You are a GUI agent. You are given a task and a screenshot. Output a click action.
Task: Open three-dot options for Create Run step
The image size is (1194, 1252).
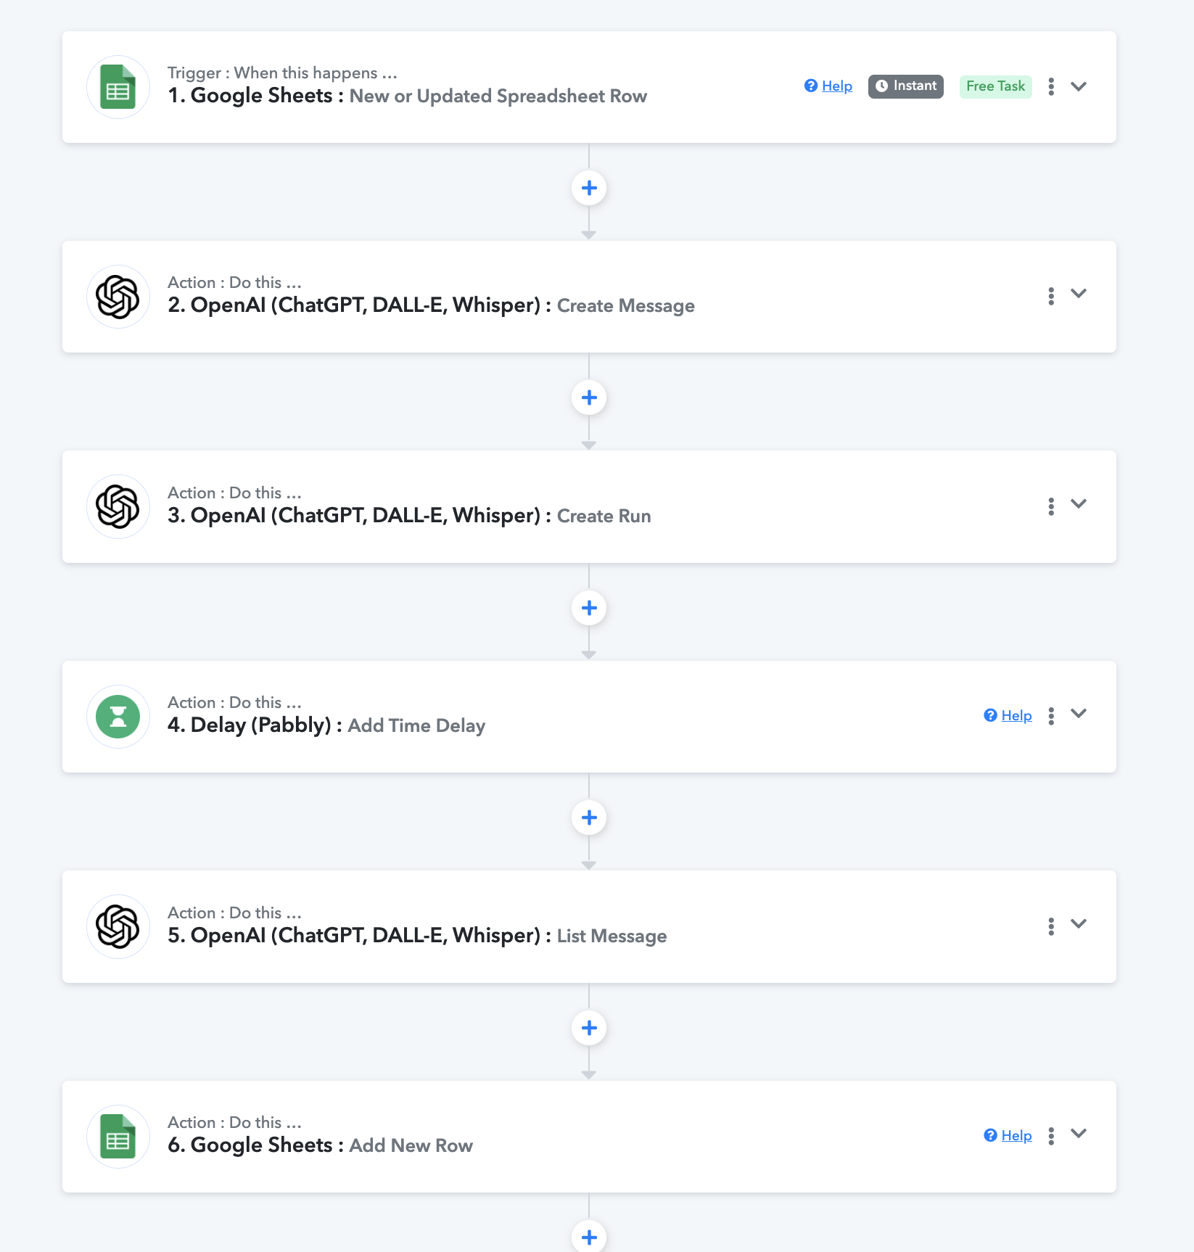[1051, 506]
